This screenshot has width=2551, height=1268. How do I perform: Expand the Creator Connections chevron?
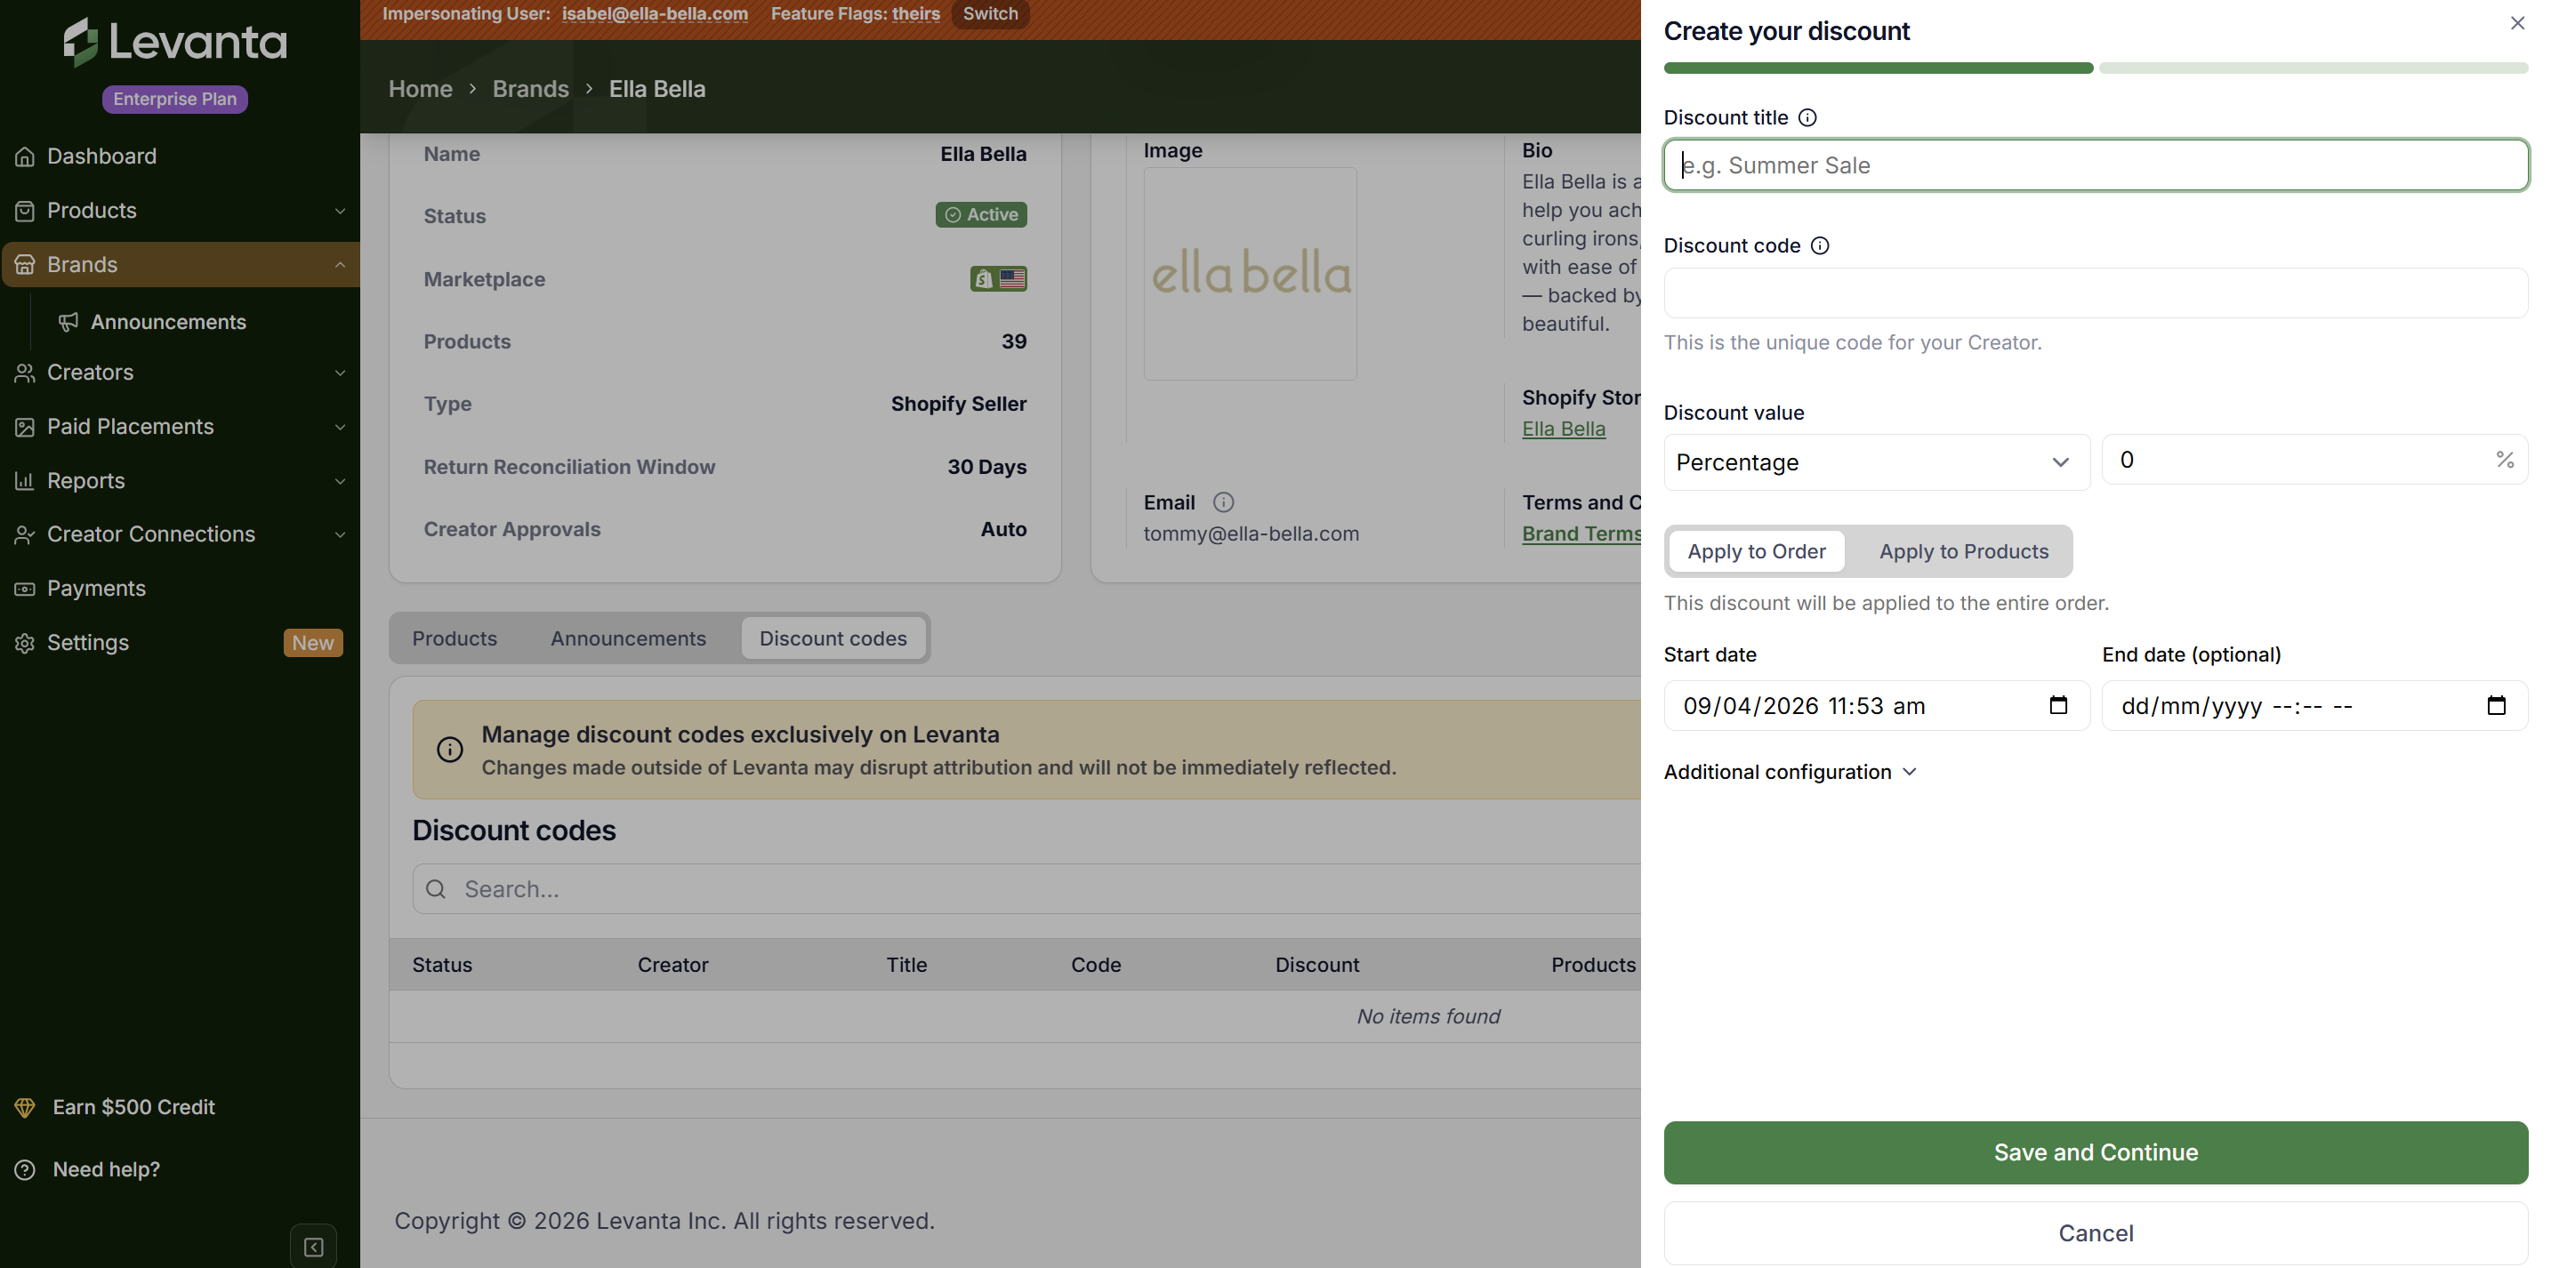click(x=340, y=534)
